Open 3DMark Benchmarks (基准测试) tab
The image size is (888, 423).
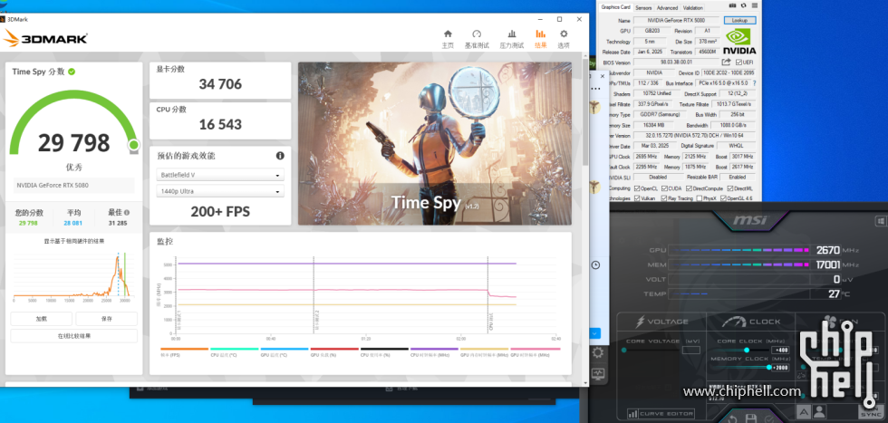[477, 39]
